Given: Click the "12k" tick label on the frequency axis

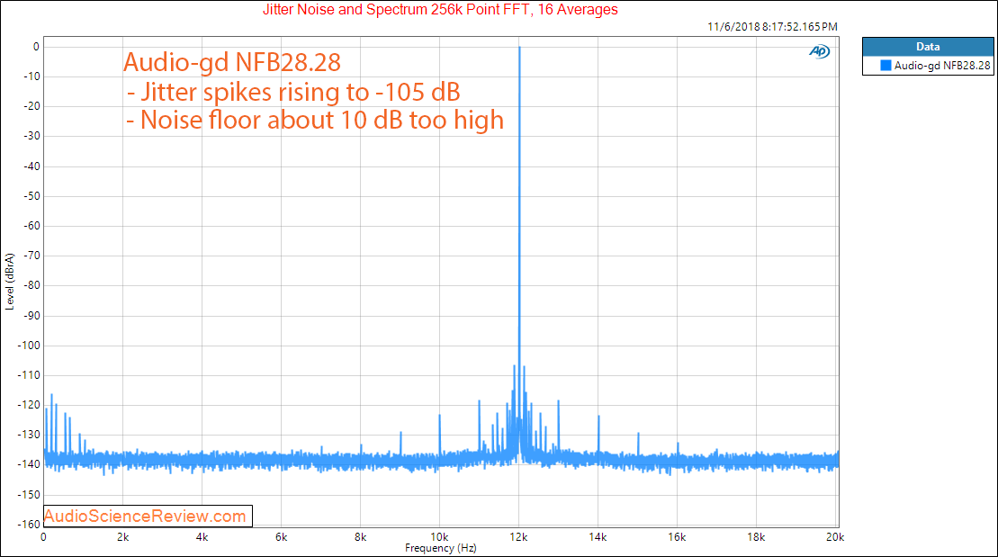Looking at the screenshot, I should tap(518, 537).
